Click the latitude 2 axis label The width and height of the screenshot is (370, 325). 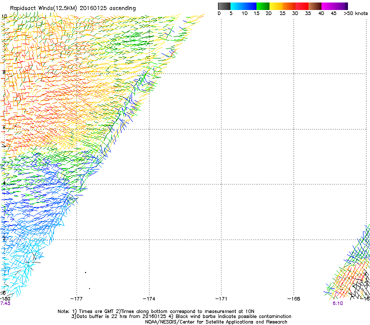pos(4,238)
